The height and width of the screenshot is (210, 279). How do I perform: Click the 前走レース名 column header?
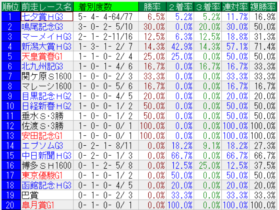click(47, 7)
